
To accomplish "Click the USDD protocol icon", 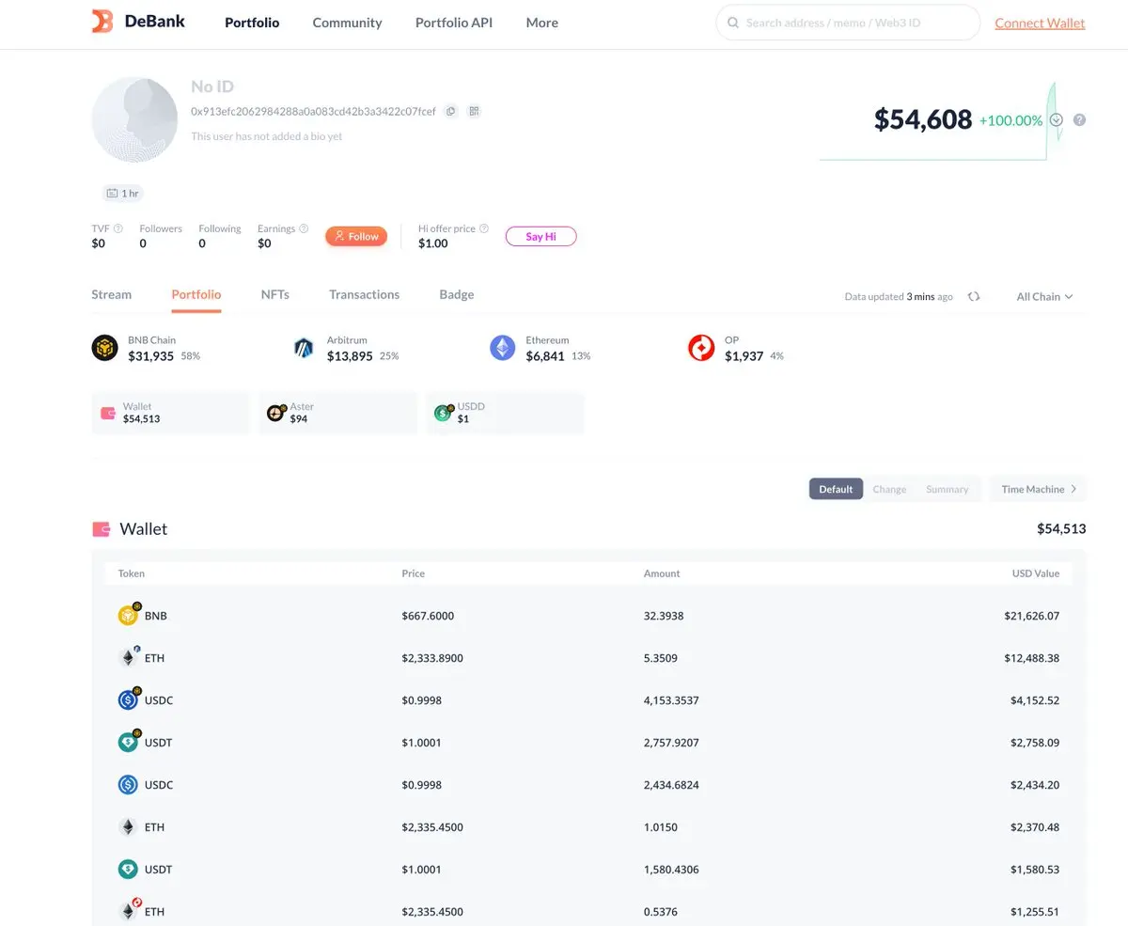I will (x=444, y=413).
